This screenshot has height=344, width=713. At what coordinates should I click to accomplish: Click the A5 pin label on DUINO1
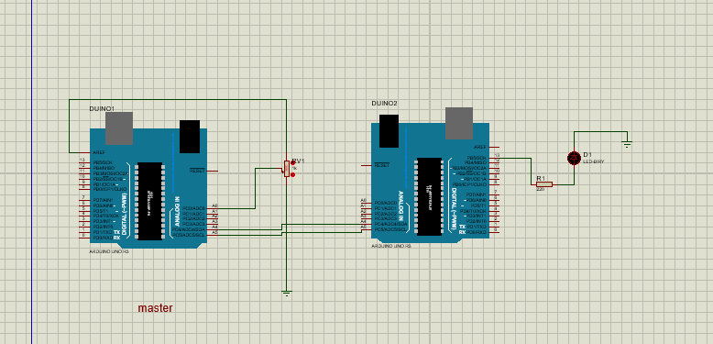click(x=215, y=232)
